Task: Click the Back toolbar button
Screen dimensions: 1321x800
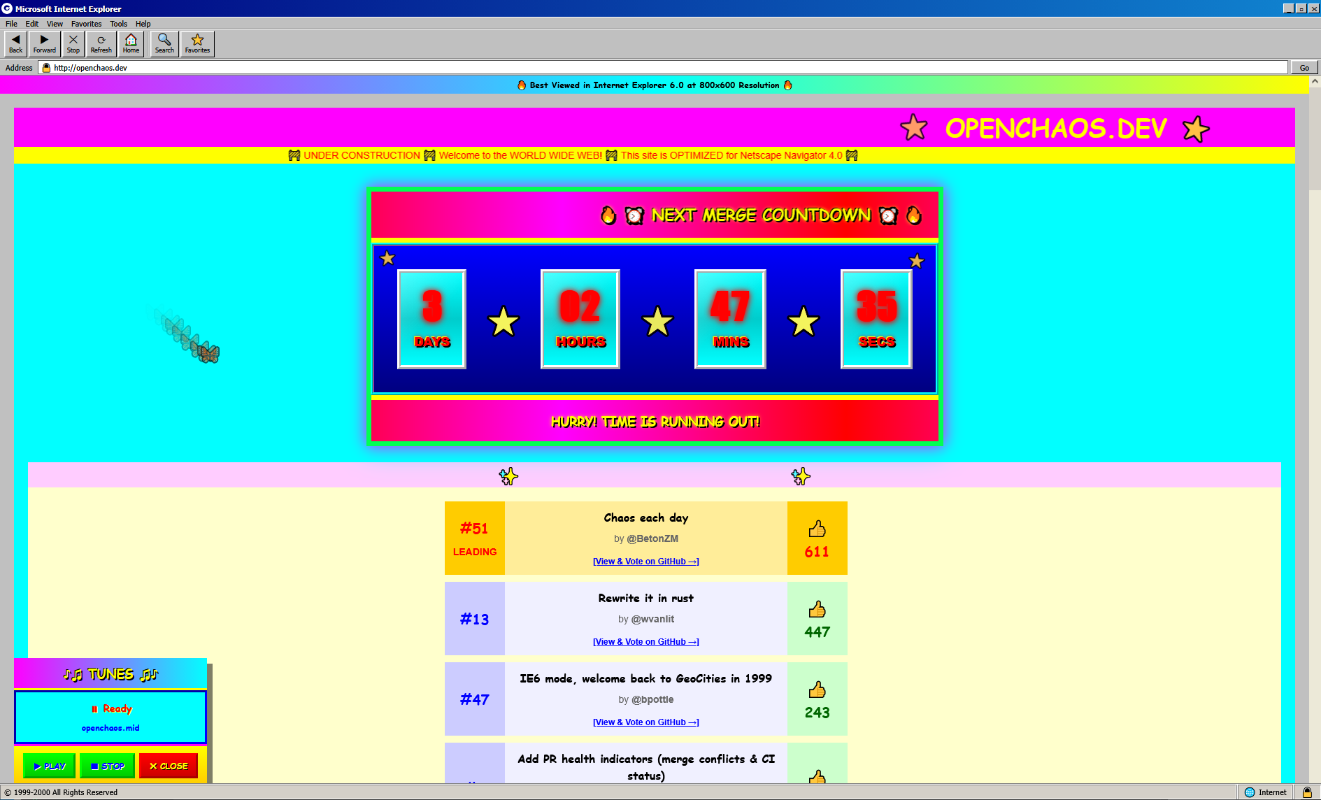Action: (16, 43)
